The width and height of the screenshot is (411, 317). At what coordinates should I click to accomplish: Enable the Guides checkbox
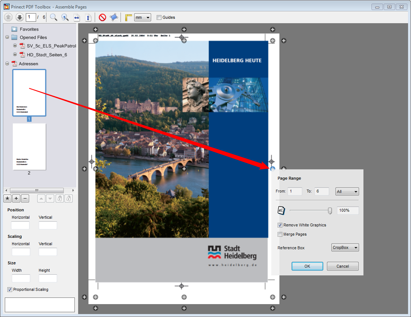click(x=159, y=17)
